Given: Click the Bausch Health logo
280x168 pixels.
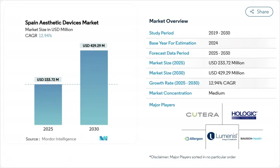Looking at the screenshot, I should (251, 138).
